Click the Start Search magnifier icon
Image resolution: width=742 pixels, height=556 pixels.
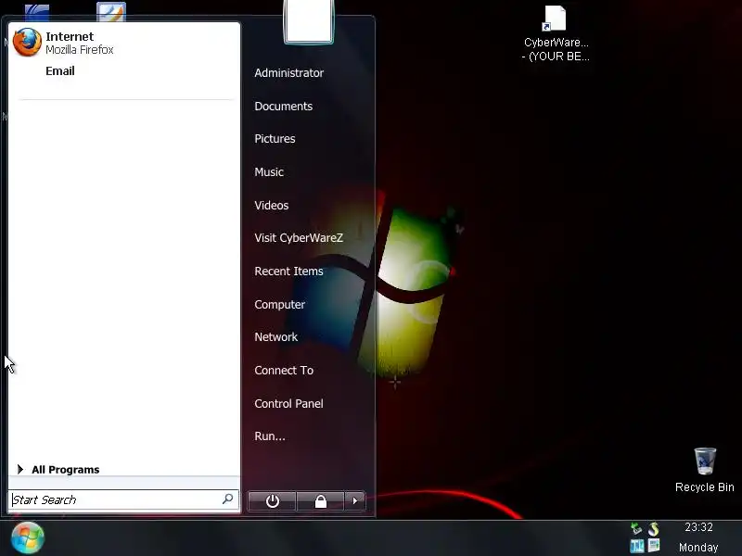[x=227, y=499]
